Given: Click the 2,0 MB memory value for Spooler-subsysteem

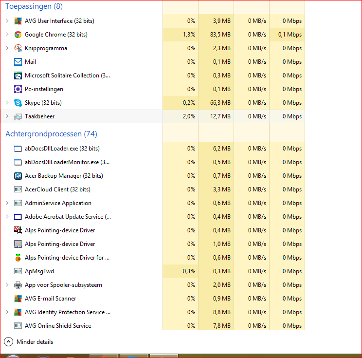Looking at the screenshot, I should 222,285.
